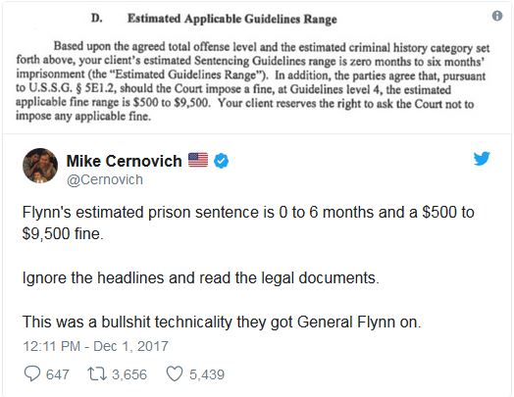Click the retweet arrows icon

coord(97,374)
